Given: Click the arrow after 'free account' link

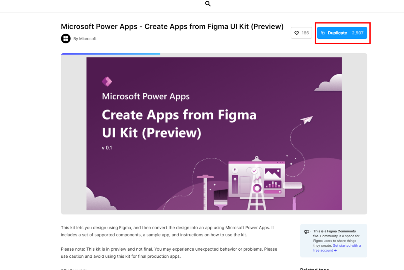Looking at the screenshot, I should (x=335, y=250).
